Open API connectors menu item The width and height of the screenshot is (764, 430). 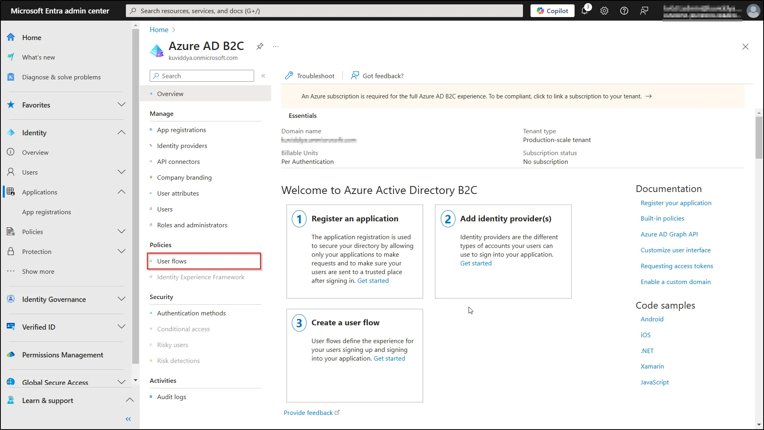178,161
